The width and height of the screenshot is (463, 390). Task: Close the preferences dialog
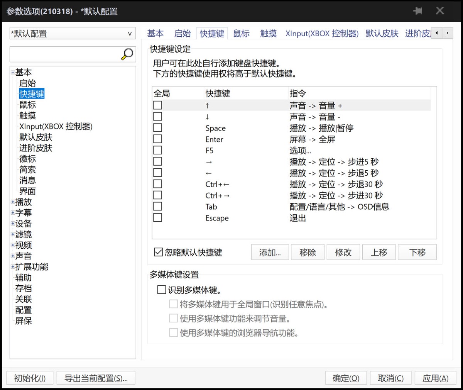pos(440,11)
